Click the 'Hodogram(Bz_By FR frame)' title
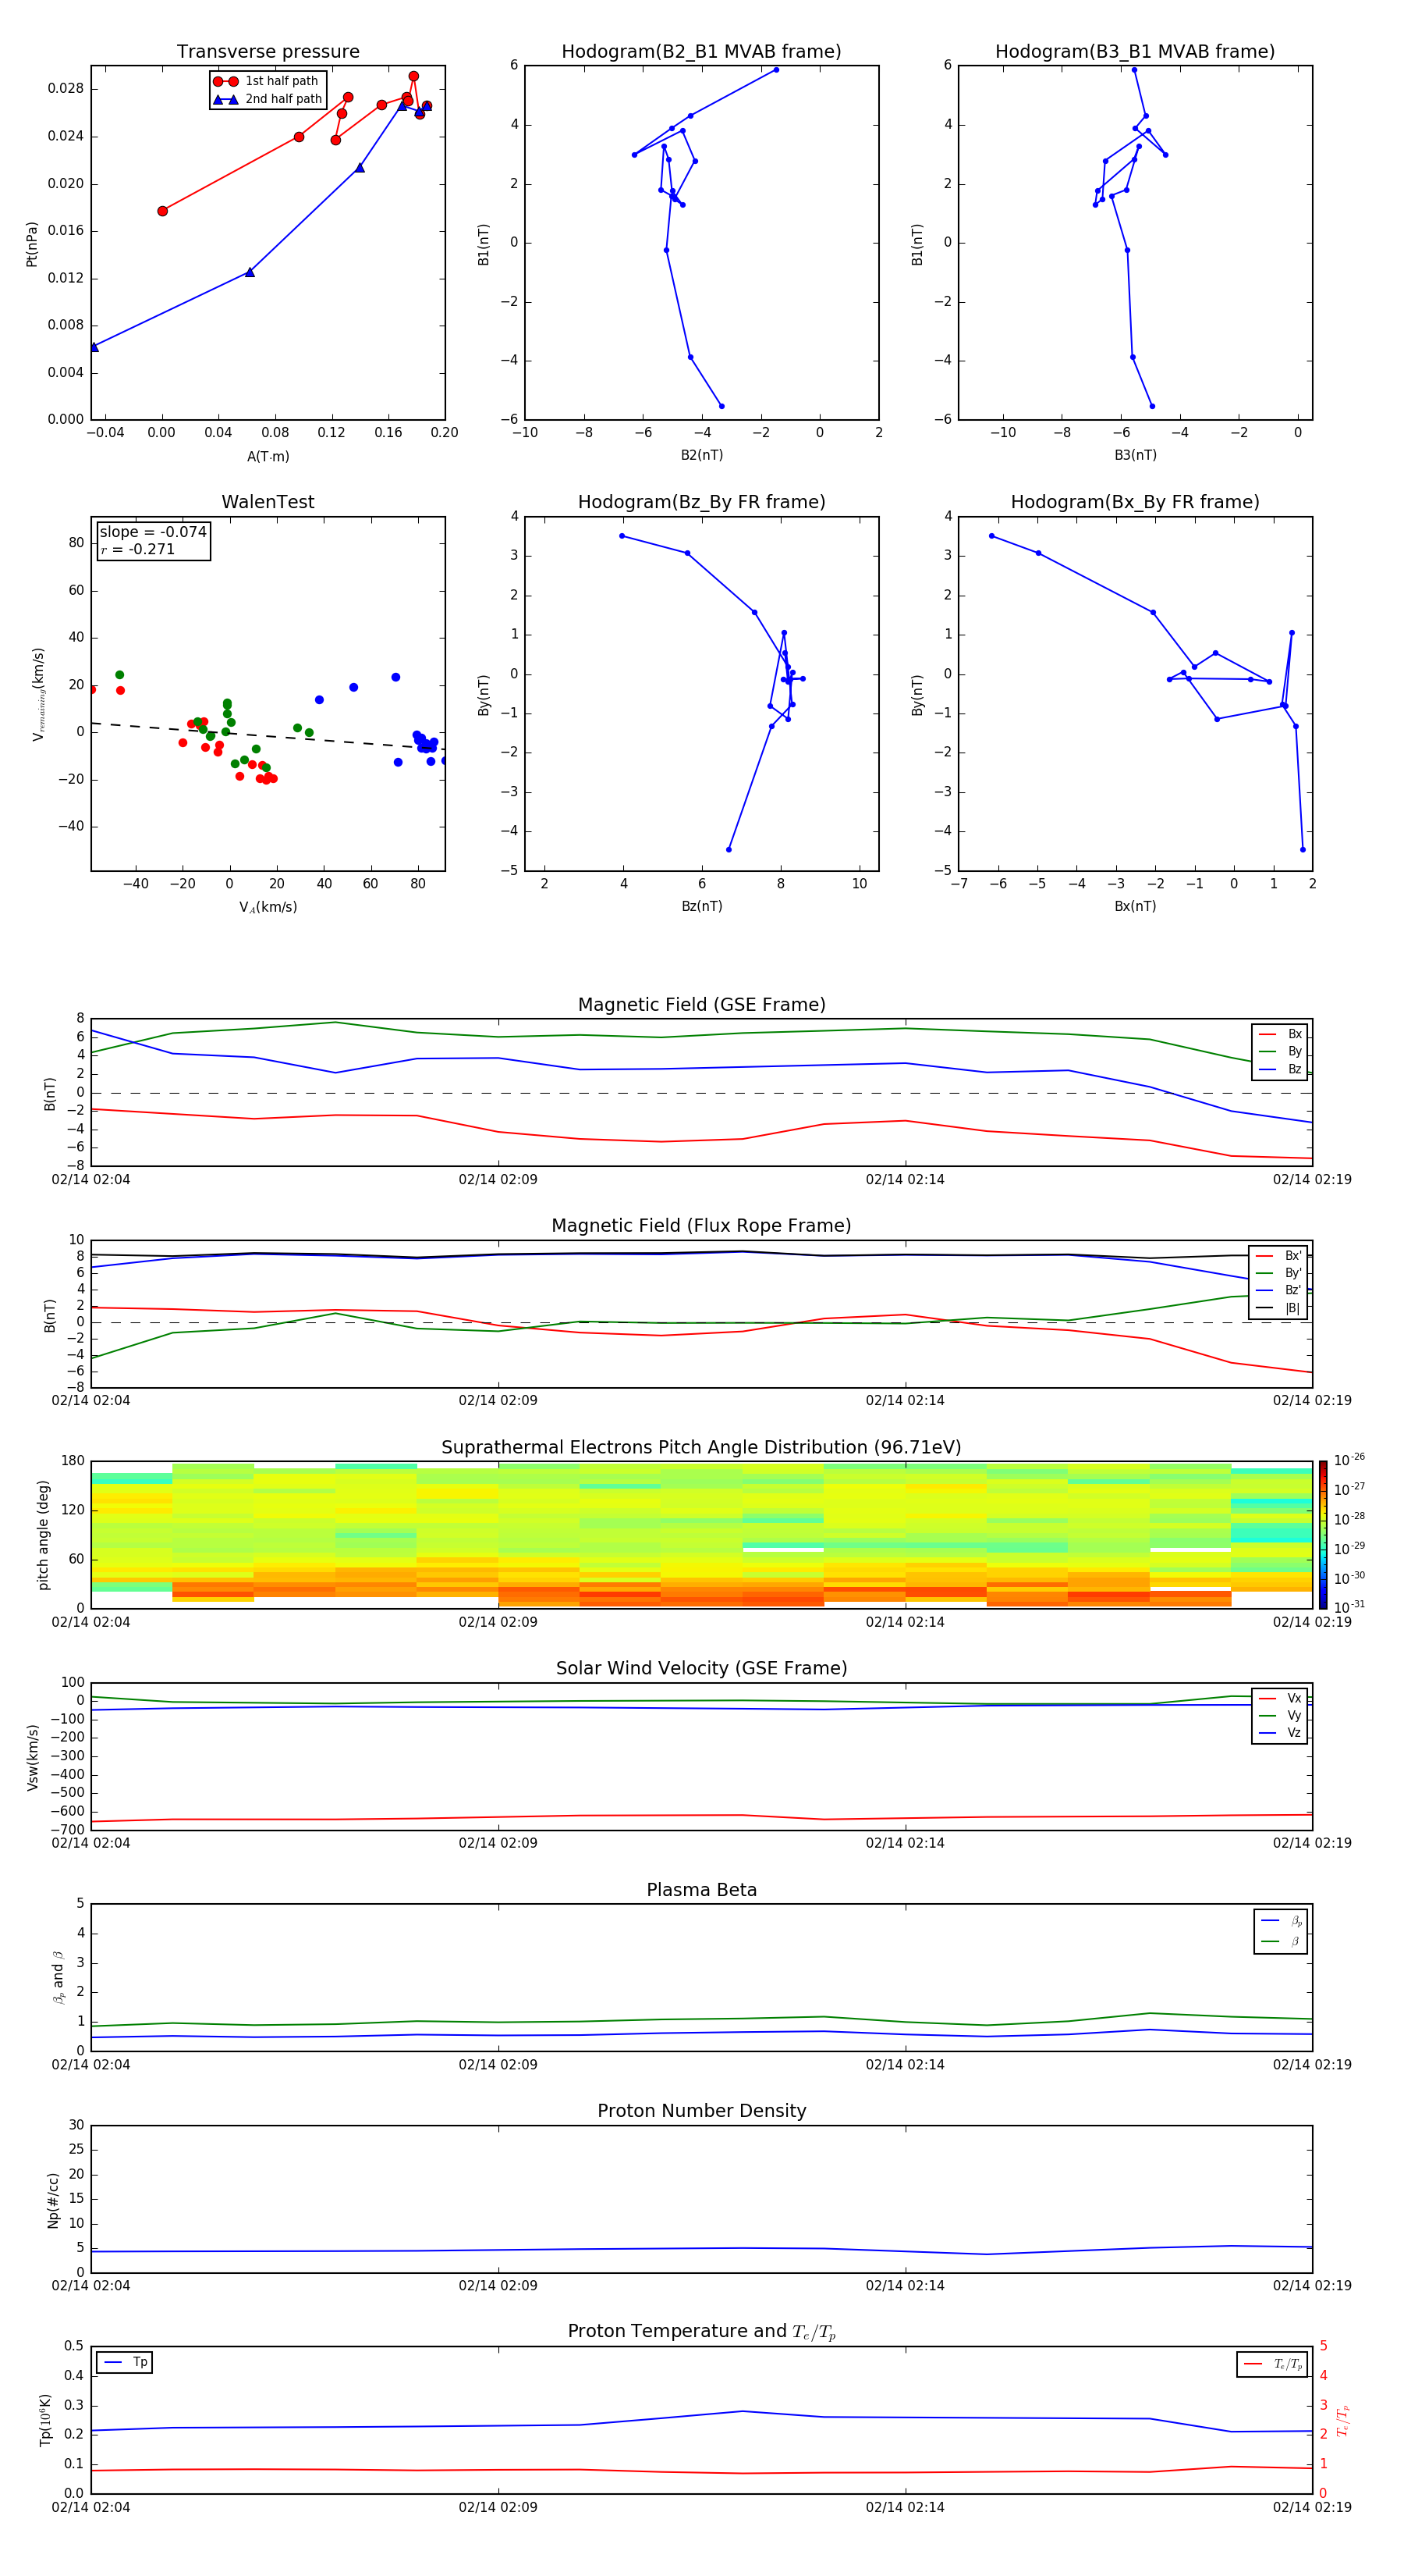This screenshot has width=1404, height=2576. 701,502
